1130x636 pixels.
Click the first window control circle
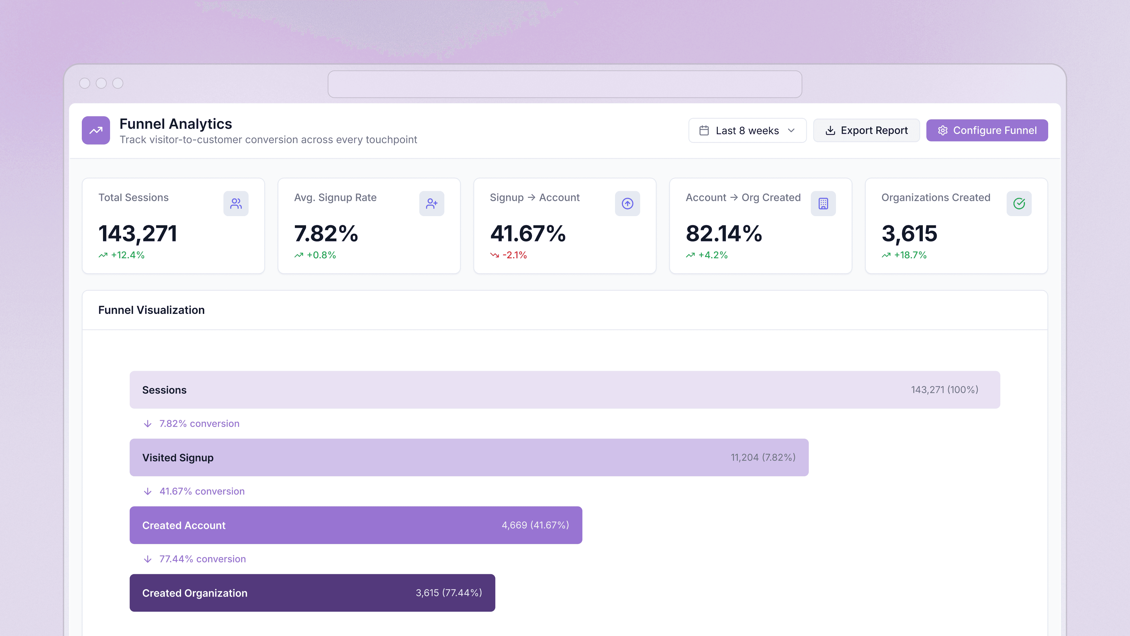click(85, 83)
